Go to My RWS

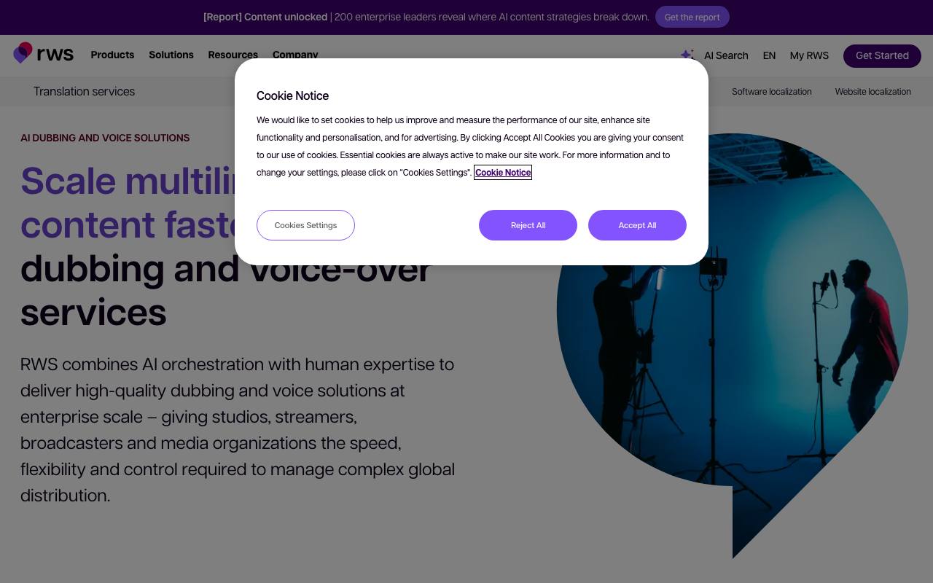coord(809,55)
